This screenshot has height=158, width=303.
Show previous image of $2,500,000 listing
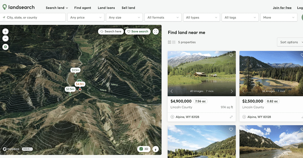(243, 91)
